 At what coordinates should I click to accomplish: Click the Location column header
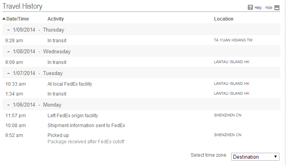(224, 19)
